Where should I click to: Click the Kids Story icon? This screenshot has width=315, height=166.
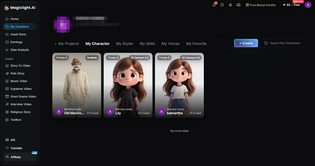7,73
